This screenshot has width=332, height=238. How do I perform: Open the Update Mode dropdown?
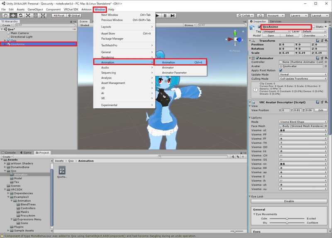coord(303,74)
